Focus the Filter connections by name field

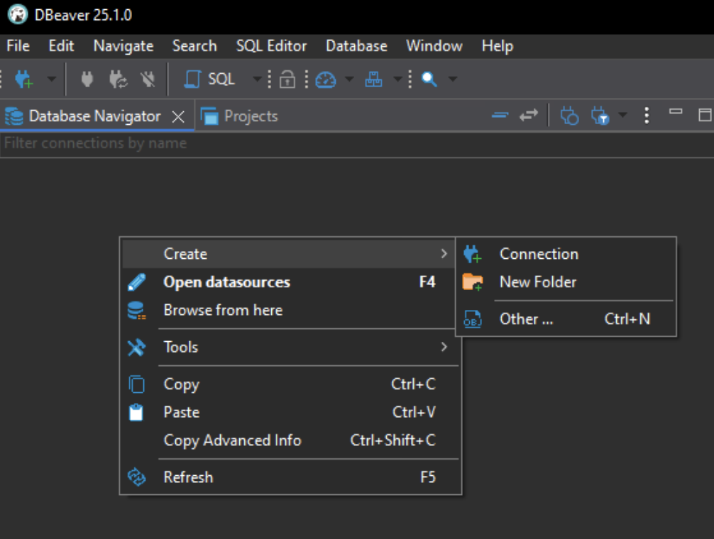pyautogui.click(x=357, y=144)
